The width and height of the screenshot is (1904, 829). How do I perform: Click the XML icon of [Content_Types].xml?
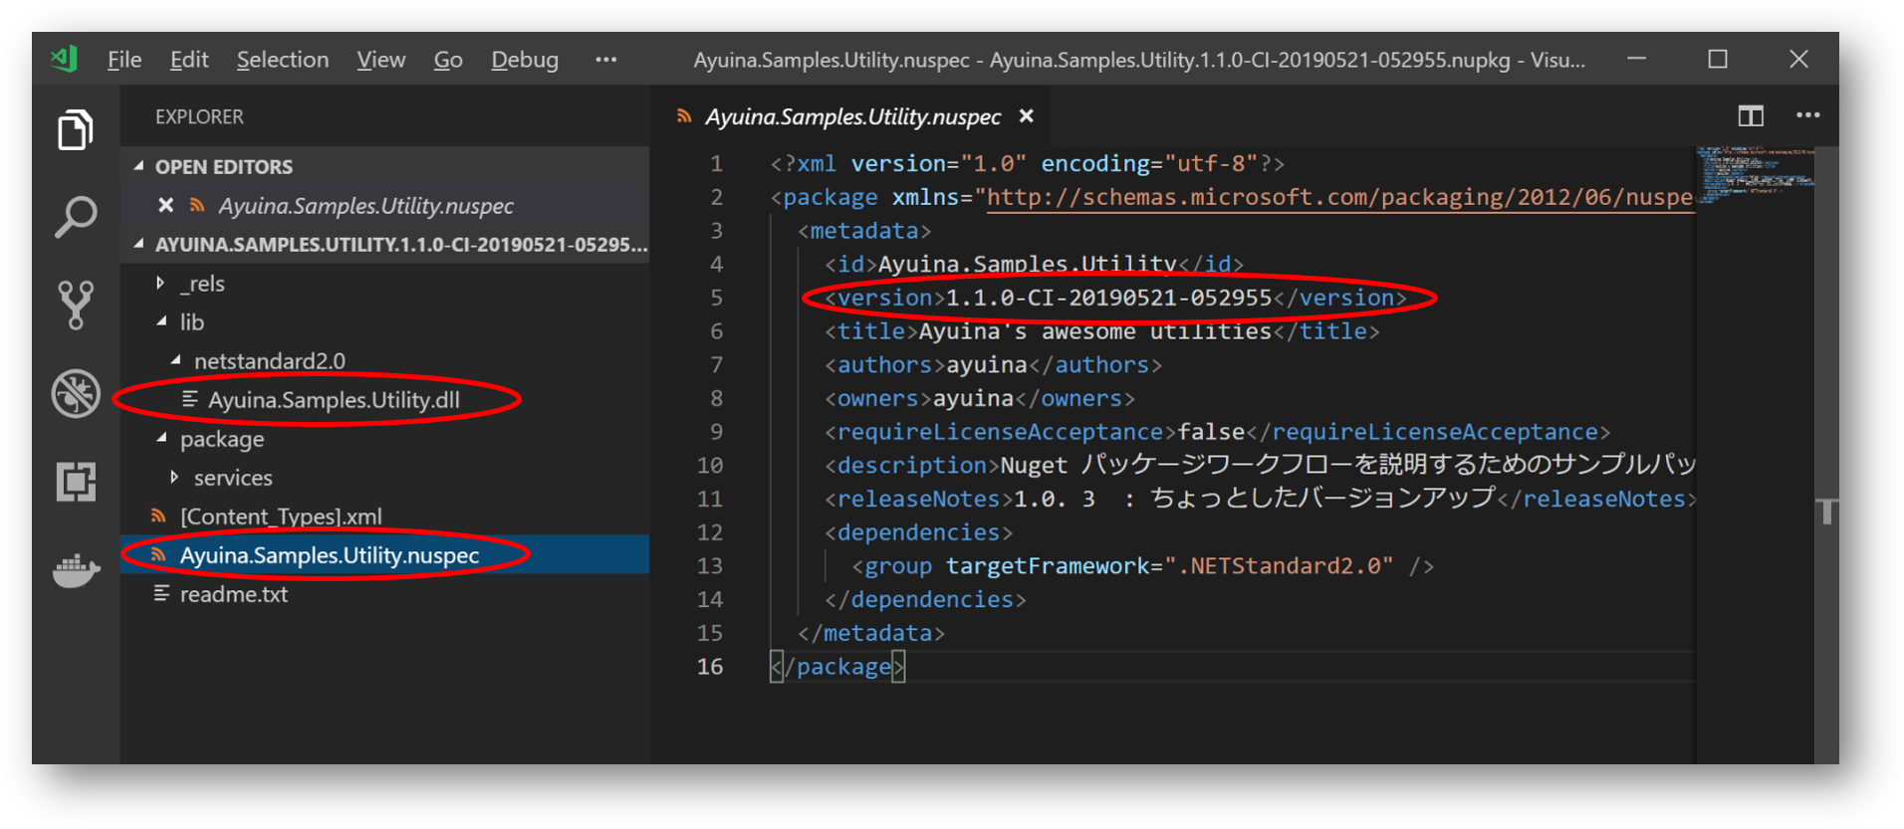point(158,516)
